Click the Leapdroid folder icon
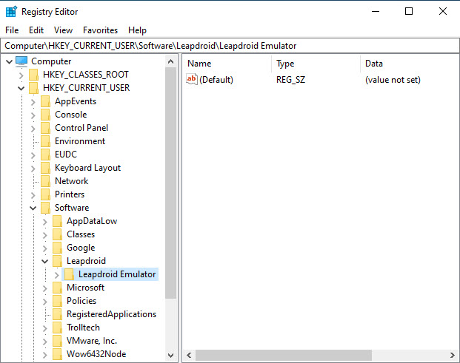This screenshot has height=363, width=460. (57, 261)
